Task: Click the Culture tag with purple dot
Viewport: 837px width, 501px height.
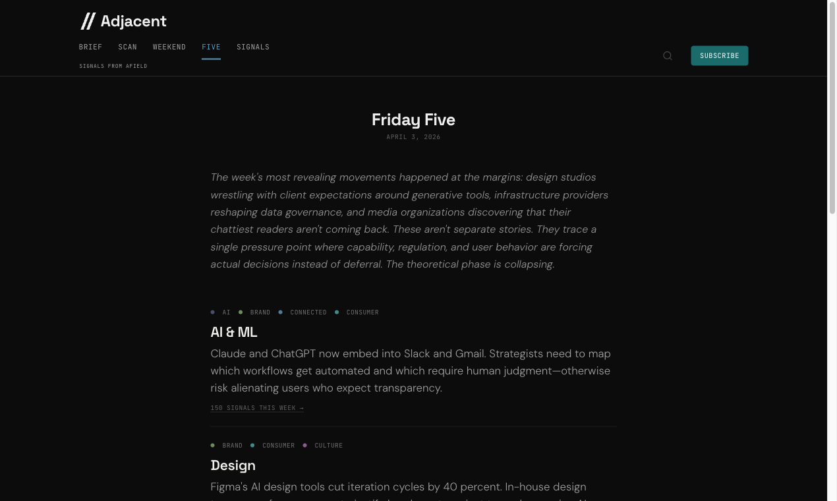Action: tap(328, 446)
